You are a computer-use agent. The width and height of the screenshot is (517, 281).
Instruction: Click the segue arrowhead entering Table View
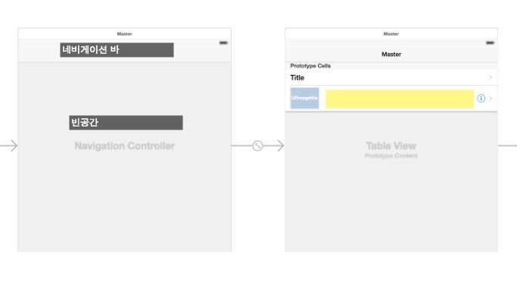pyautogui.click(x=279, y=145)
